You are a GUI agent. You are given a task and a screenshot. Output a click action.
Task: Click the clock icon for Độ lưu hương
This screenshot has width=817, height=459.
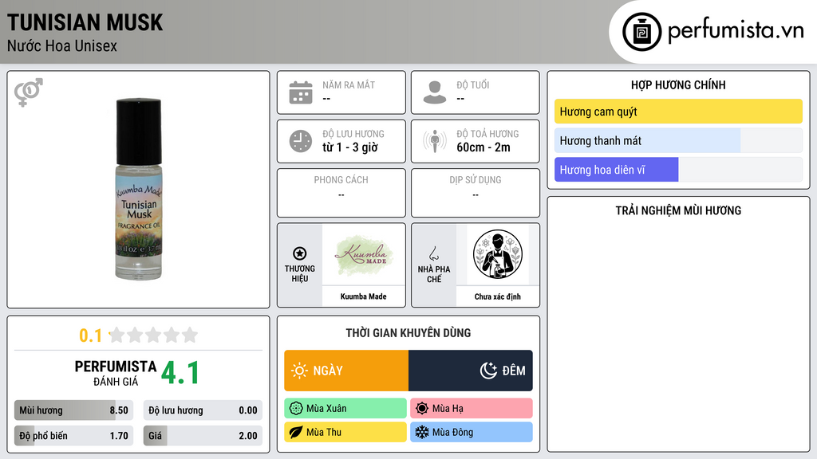[301, 141]
